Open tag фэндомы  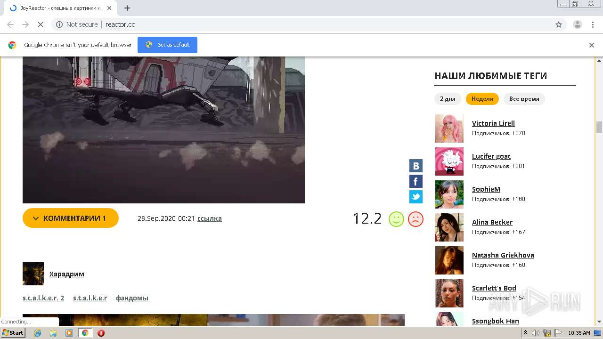pos(132,298)
